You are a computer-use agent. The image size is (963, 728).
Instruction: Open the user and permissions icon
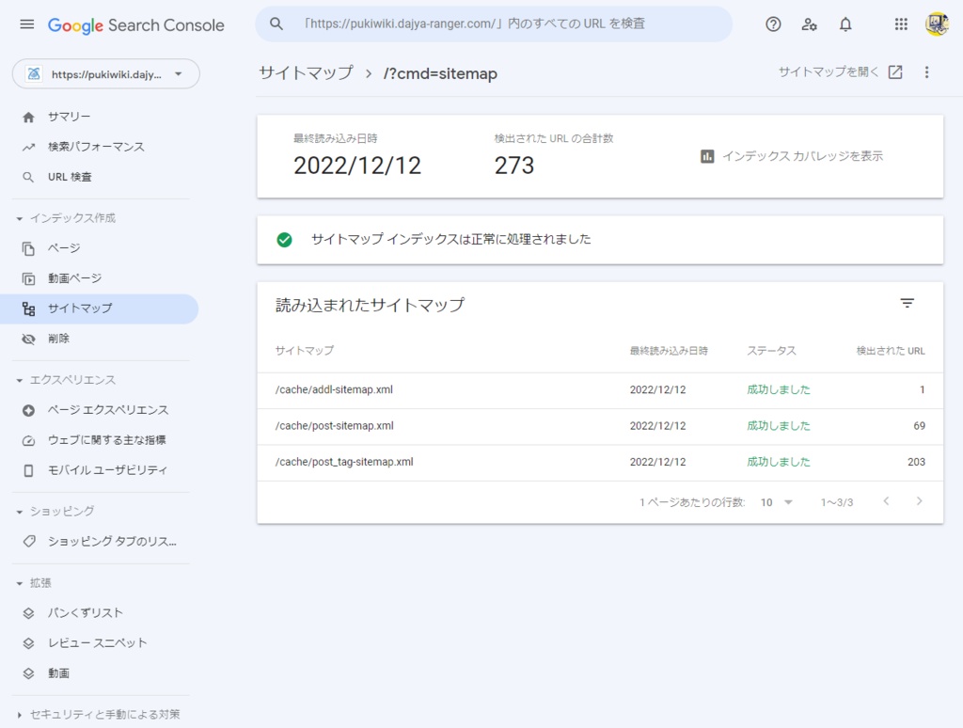pyautogui.click(x=809, y=24)
